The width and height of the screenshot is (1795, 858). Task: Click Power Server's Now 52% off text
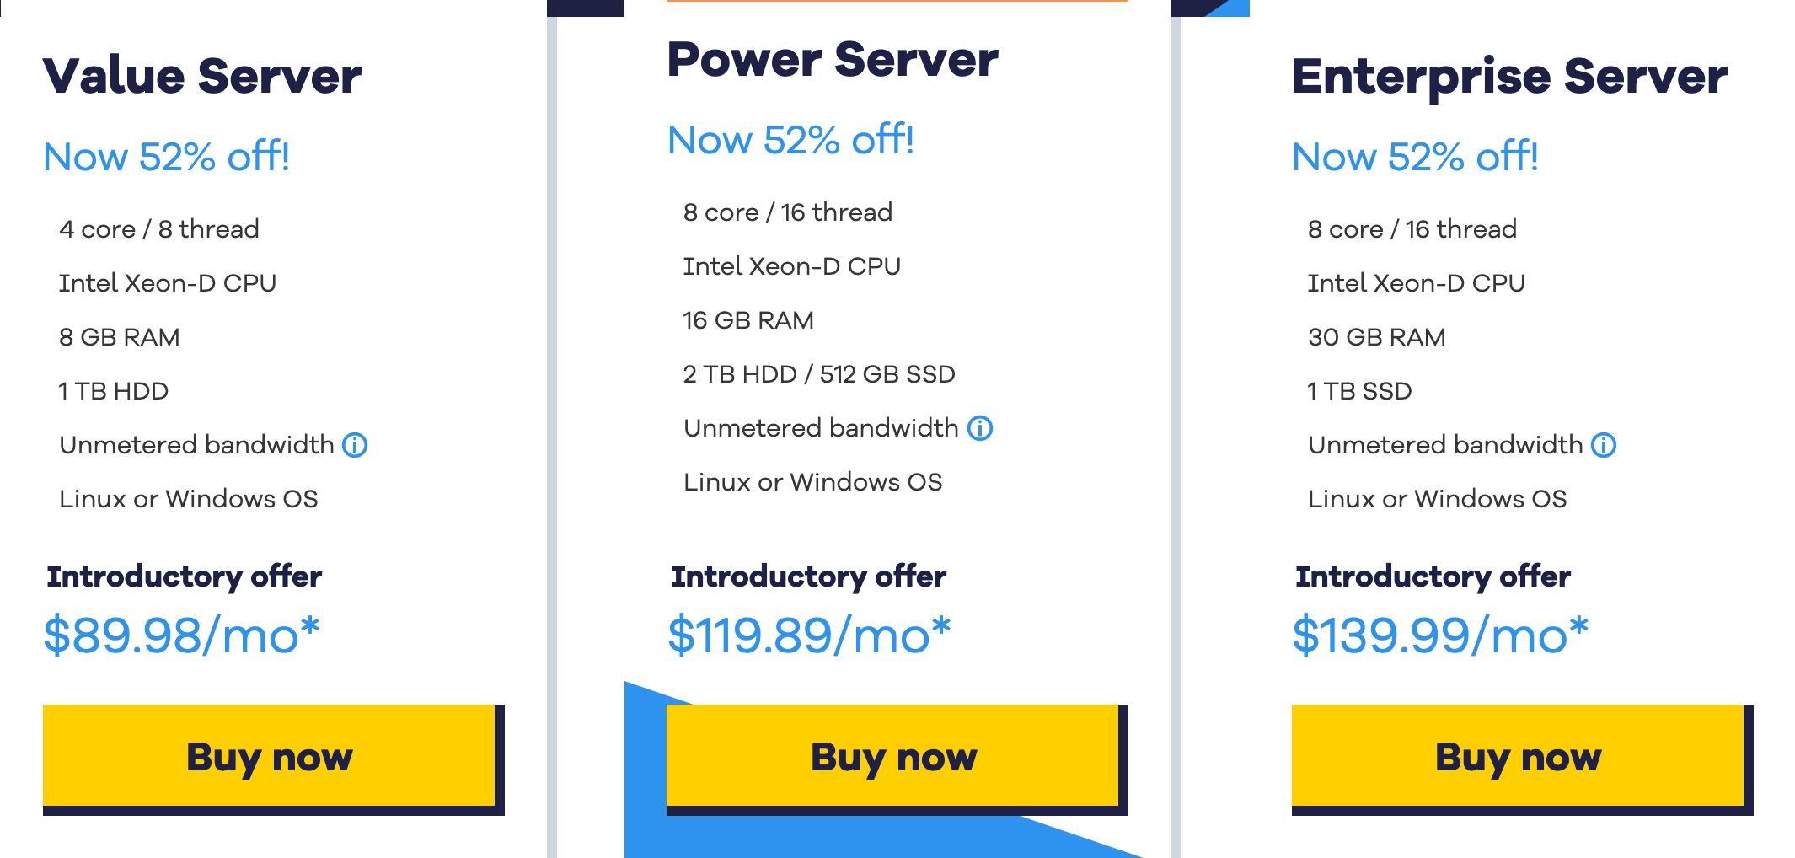790,140
